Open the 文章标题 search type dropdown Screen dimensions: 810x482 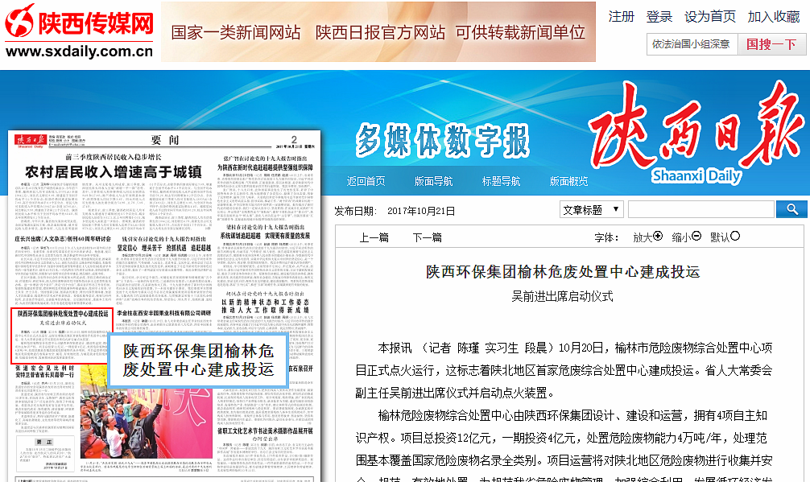[x=592, y=209]
